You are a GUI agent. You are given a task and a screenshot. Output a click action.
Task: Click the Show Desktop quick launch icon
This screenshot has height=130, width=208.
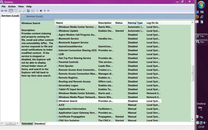click(197, 12)
